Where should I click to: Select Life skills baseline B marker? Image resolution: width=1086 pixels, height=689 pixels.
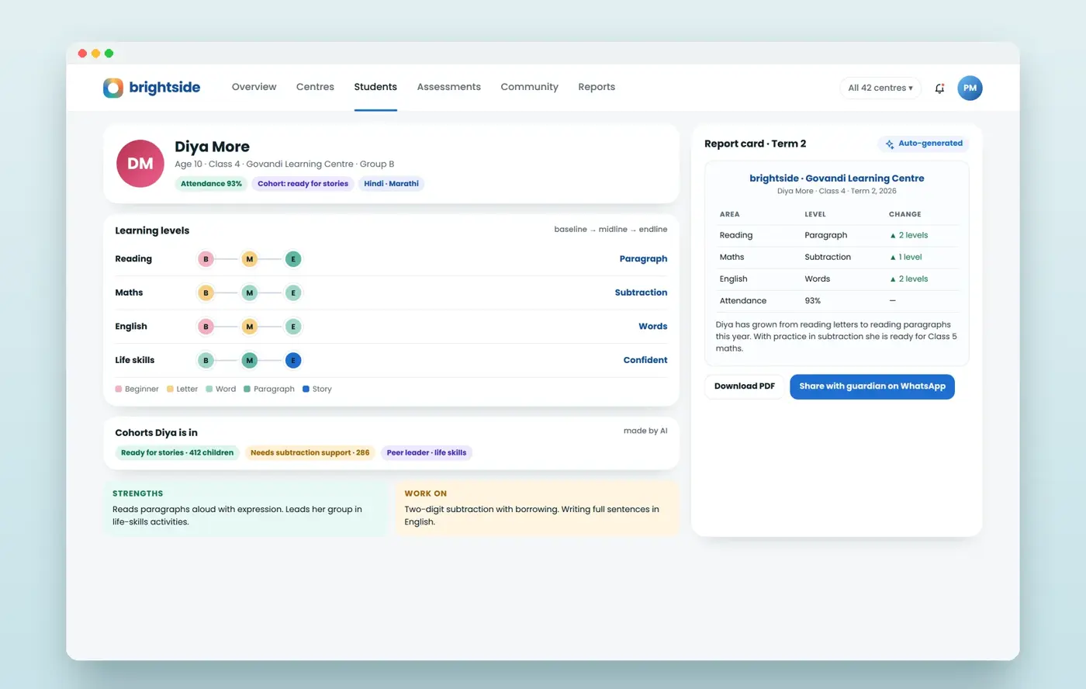click(206, 361)
